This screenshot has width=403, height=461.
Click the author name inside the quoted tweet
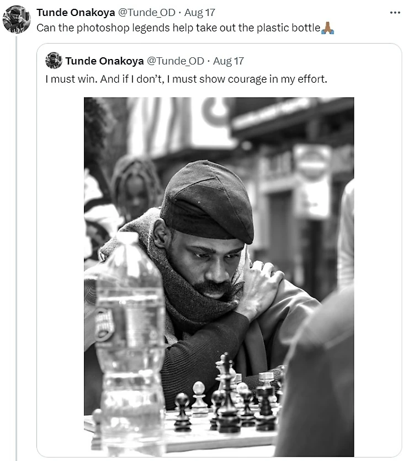(103, 61)
